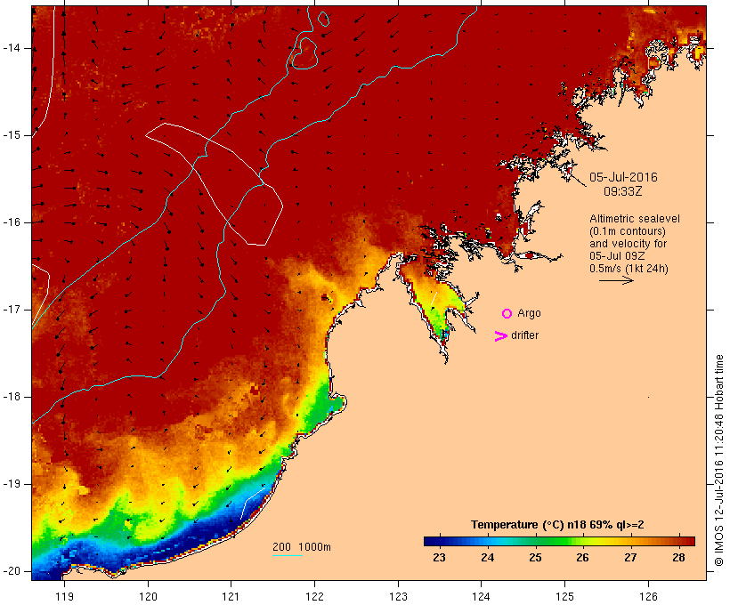Image resolution: width=730 pixels, height=605 pixels.
Task: Click the '(0.1m contours)' caption line
Action: [628, 231]
